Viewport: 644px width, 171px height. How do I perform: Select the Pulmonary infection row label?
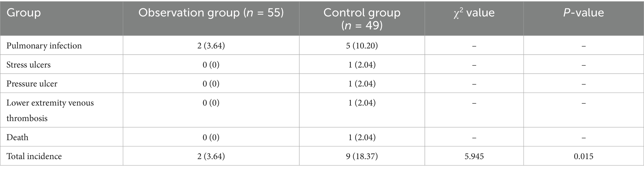[x=44, y=46]
